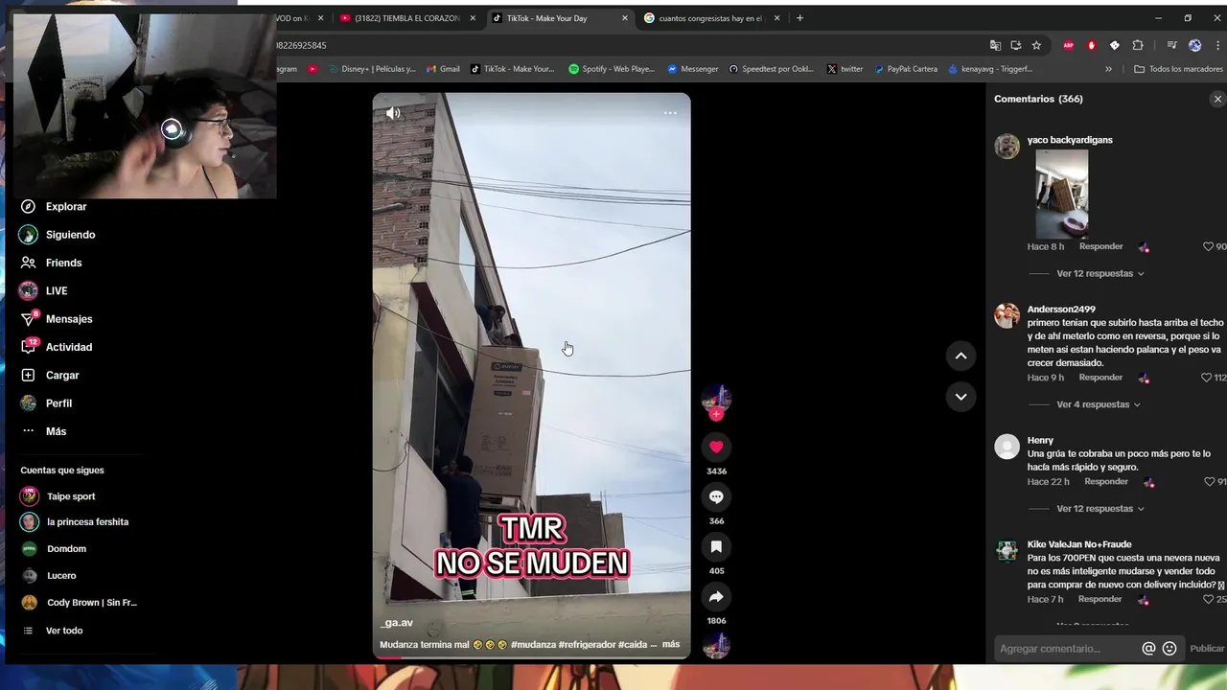Click Chrome translate page icon
This screenshot has width=1227, height=690.
[995, 45]
